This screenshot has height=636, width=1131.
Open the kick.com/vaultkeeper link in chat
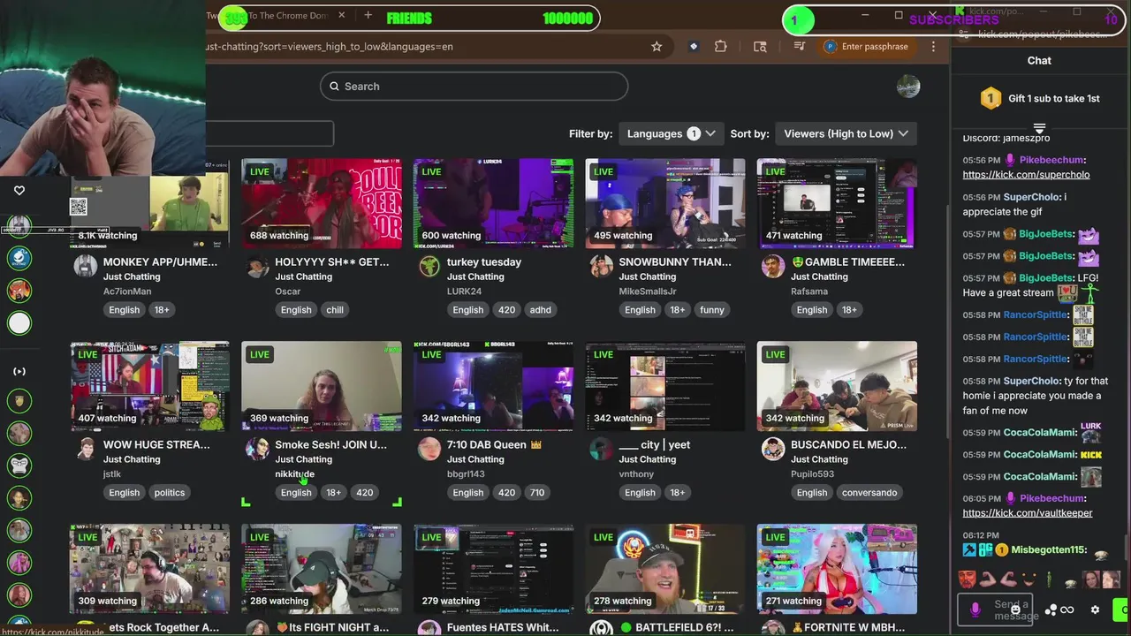(1028, 513)
